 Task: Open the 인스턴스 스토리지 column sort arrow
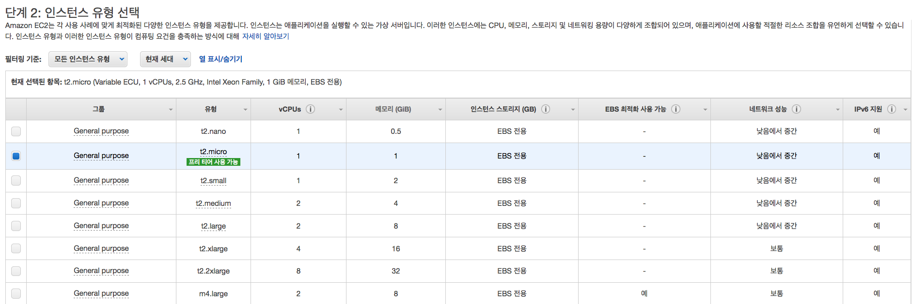[x=573, y=110]
